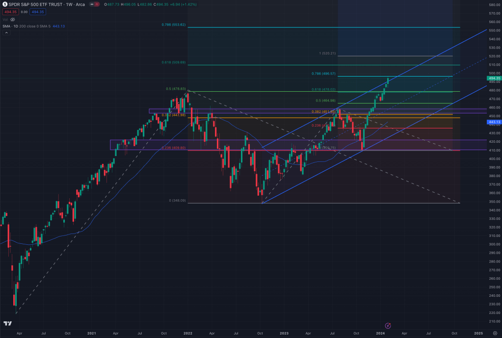This screenshot has width=502, height=338.
Task: Click the purple lightning event marker
Action: coord(388,325)
